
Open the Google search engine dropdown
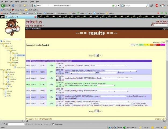(123, 6)
